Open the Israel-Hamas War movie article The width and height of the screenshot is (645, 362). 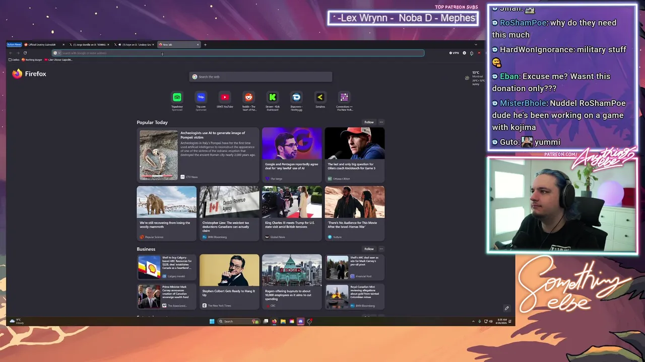pos(354,213)
